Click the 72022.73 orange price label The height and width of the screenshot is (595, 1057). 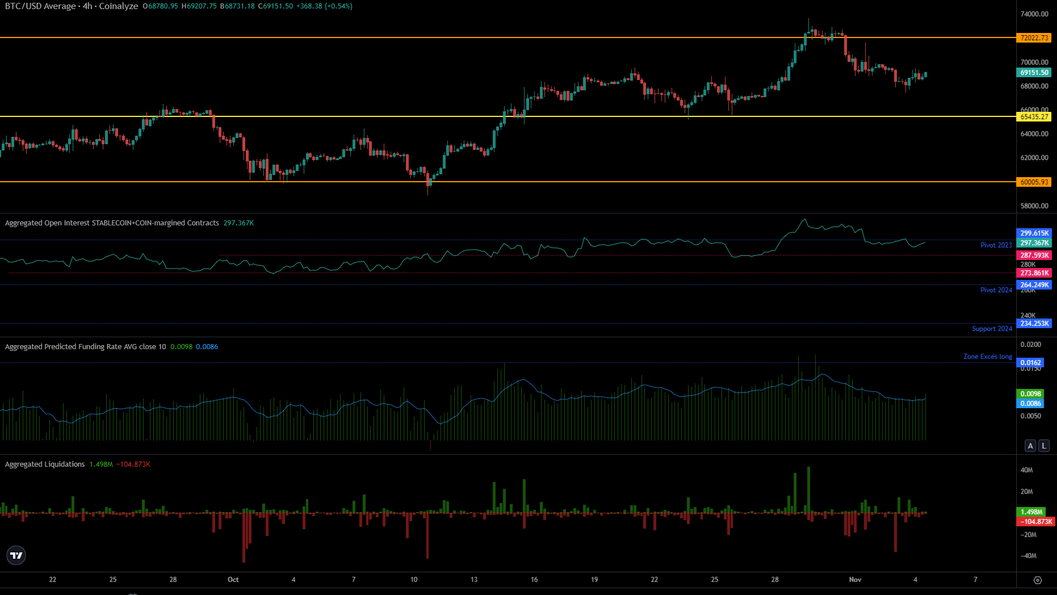pyautogui.click(x=1034, y=38)
